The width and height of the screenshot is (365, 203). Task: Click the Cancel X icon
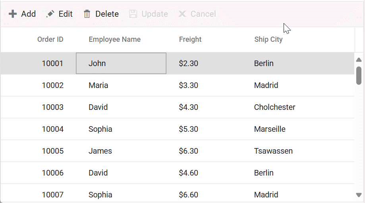(x=182, y=14)
